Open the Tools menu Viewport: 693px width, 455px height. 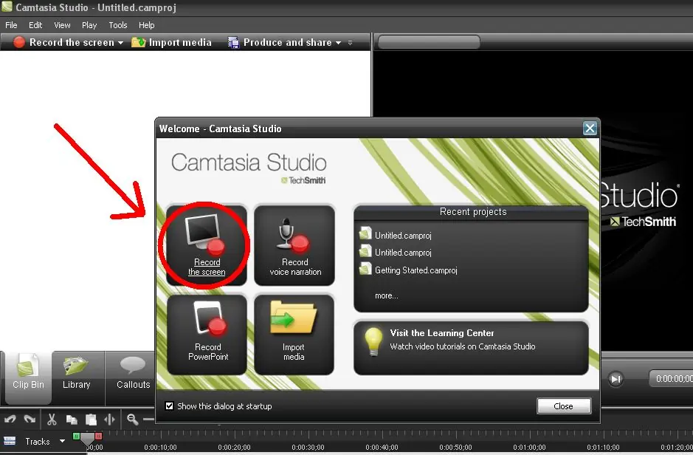pos(118,25)
